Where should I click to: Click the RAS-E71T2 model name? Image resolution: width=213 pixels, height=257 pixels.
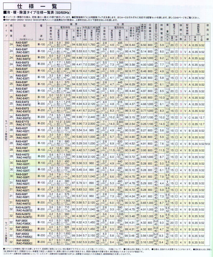tap(22, 122)
